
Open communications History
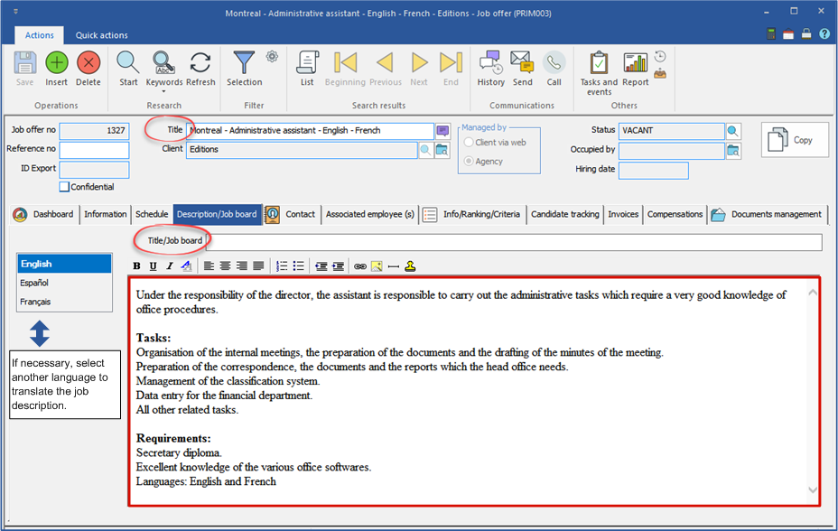coord(490,63)
